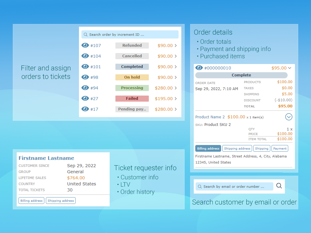This screenshot has width=311, height=233.
Task: Click the magnifier icon in the order search bar
Action: coord(85,34)
